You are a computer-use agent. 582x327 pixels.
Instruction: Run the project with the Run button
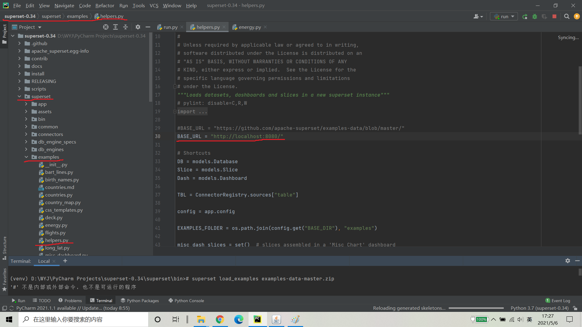[x=525, y=17]
